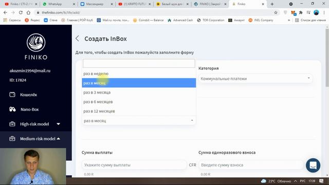The width and height of the screenshot is (329, 185).
Task: Close the frequency combo box showing раз в месяц
Action: 139,121
